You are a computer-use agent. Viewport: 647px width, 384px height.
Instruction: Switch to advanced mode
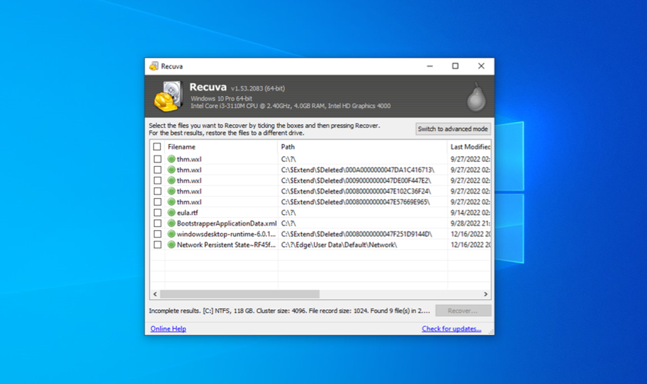coord(453,129)
